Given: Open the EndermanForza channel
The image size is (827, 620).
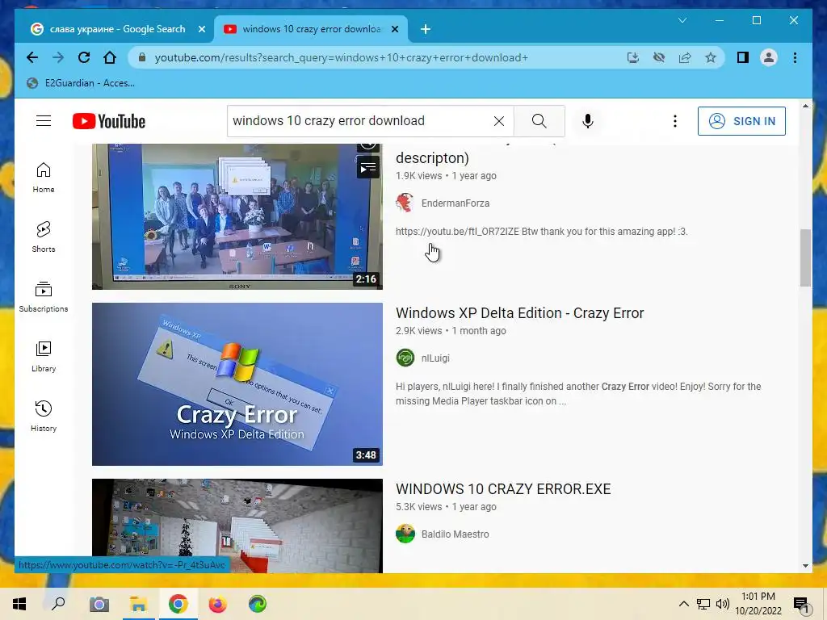Looking at the screenshot, I should (x=455, y=203).
